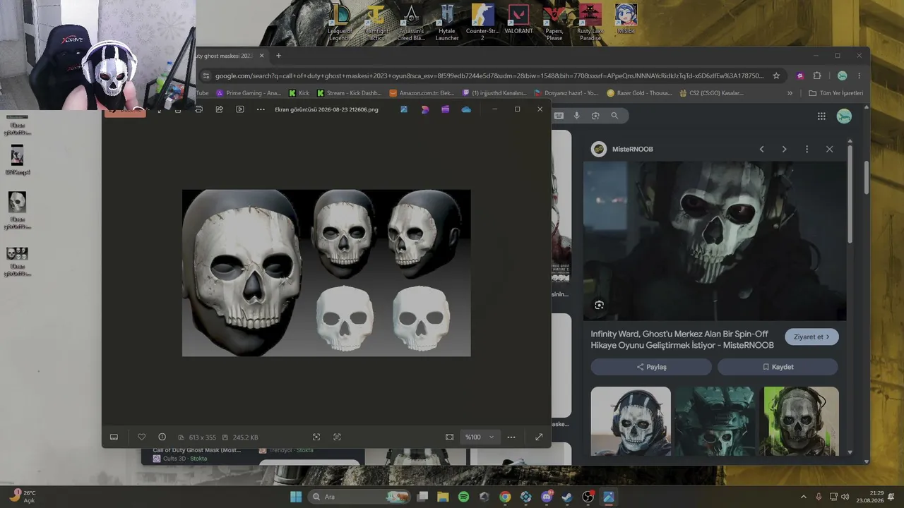Screen dimensions: 904x508
Task: Search by image with Google Lens icon
Action: [x=595, y=116]
